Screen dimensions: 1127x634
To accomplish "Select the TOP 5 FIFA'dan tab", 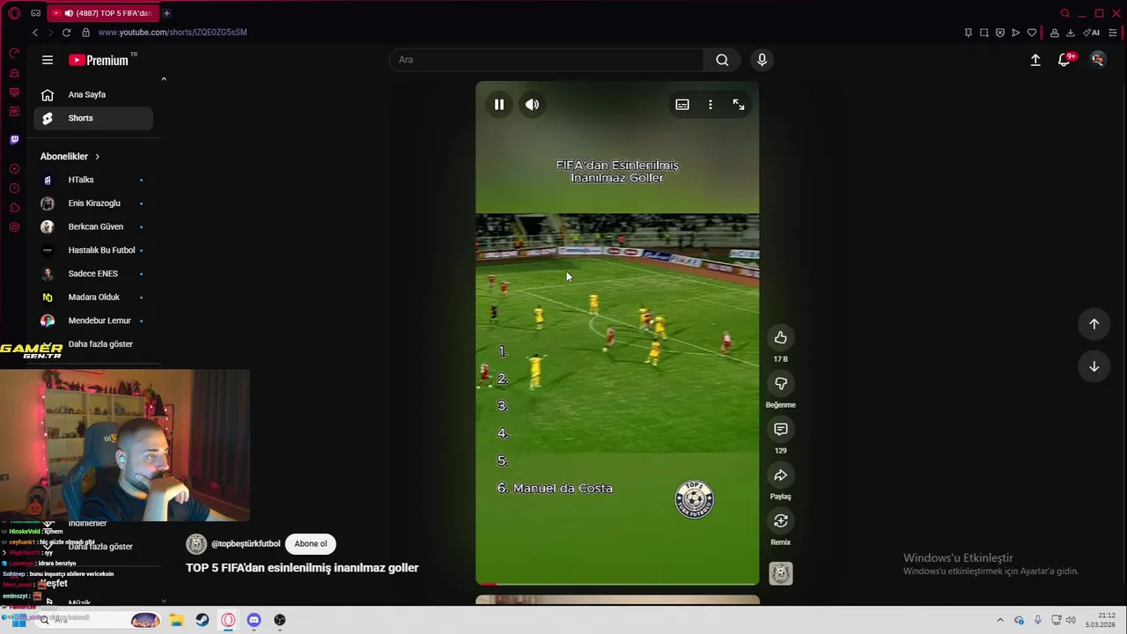I will tap(103, 13).
